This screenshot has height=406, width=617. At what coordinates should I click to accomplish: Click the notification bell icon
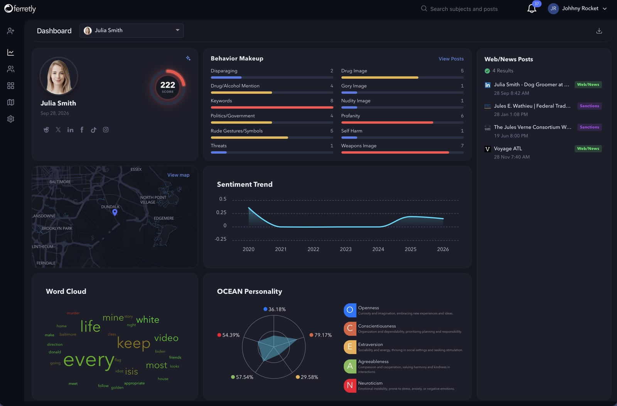(x=532, y=8)
